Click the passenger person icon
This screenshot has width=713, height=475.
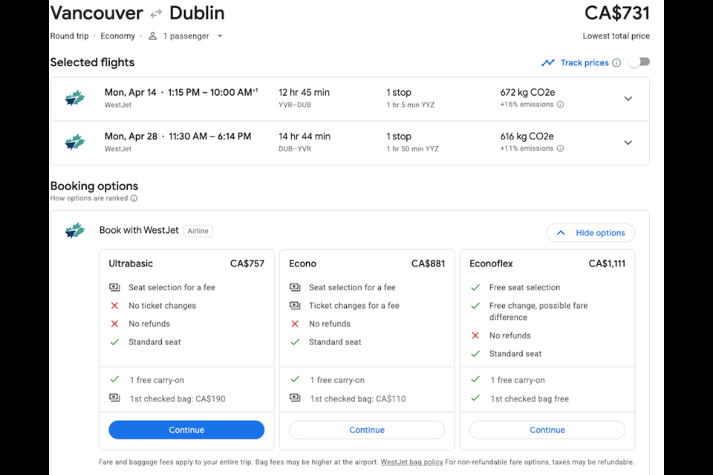click(153, 36)
